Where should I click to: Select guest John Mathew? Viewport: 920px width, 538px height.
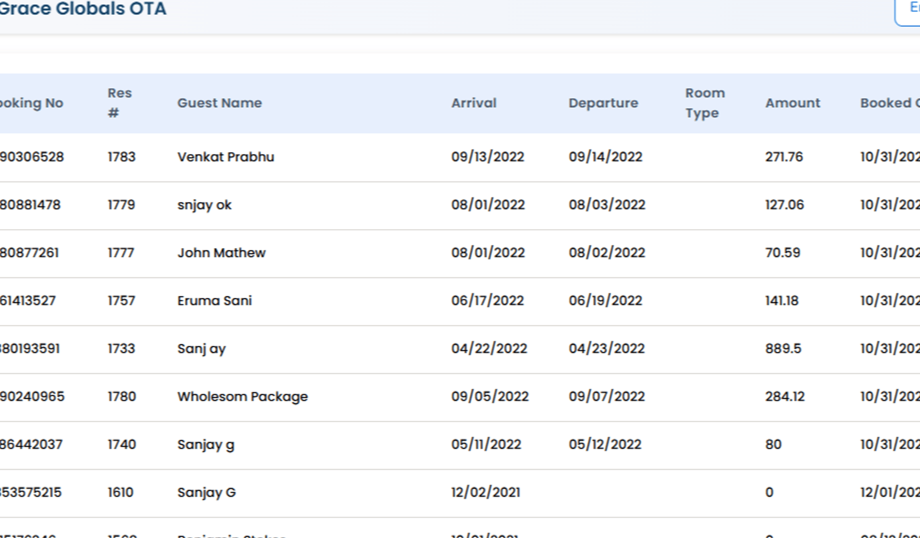[x=221, y=253]
